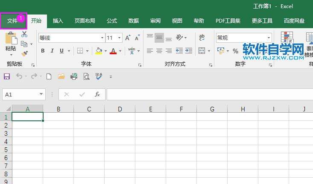The width and height of the screenshot is (313, 184).
Task: Open the 剪贴板 dialog launcher
Action: tap(33, 65)
